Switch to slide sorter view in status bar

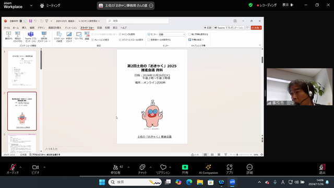click(x=212, y=155)
